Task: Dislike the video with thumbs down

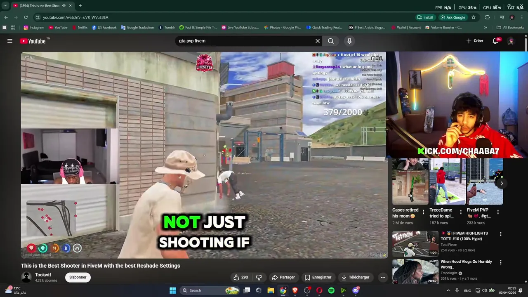Action: click(x=259, y=277)
